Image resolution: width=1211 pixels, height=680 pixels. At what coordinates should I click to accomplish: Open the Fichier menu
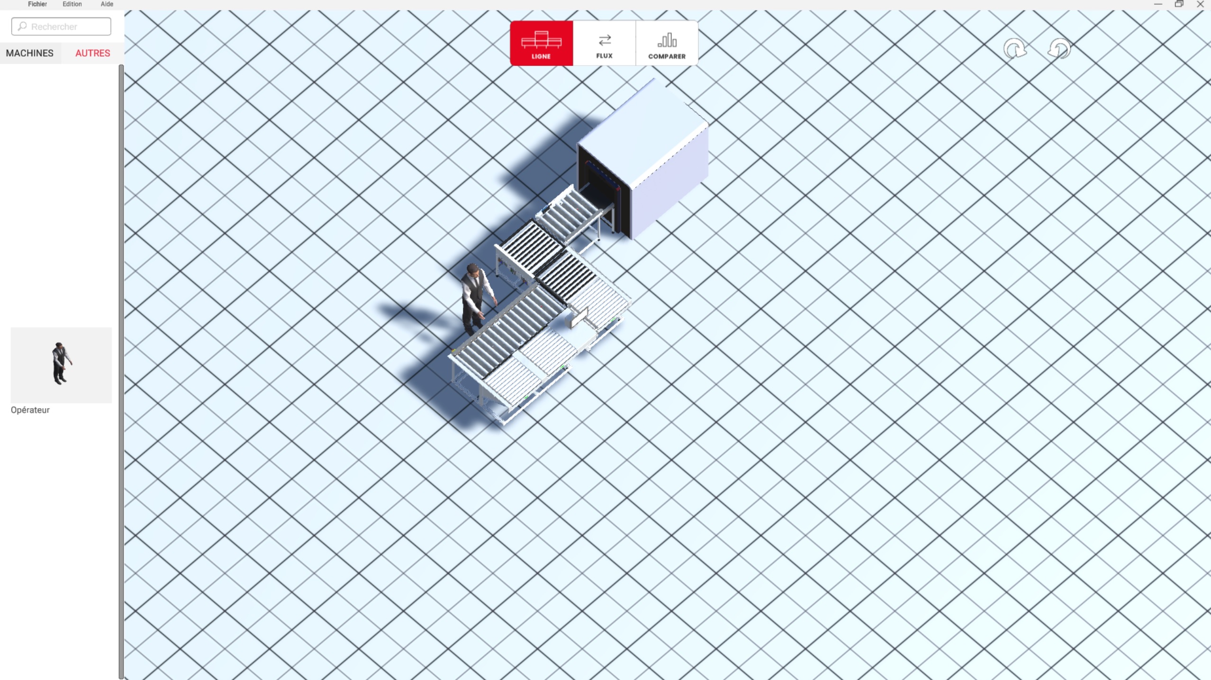coord(37,4)
